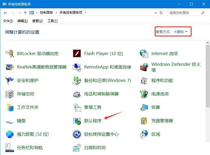Open the 恢复 recovery icon
Screen dimensions: 210x155
[x=144, y=107]
